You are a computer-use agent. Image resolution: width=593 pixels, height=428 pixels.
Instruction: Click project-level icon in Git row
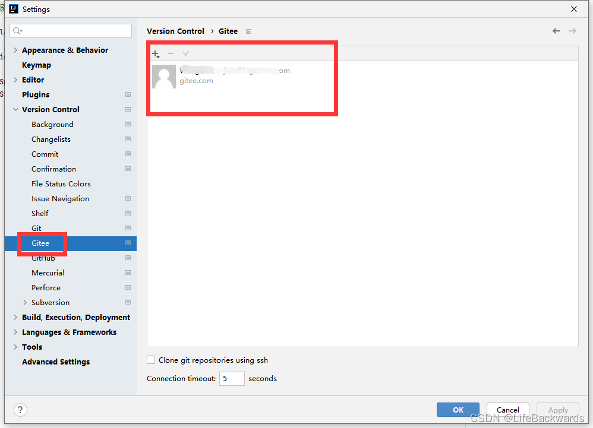(x=128, y=228)
